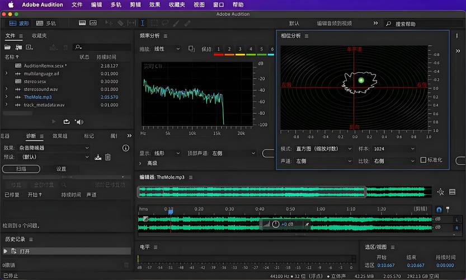Viewport: 466px width, 280px height.
Task: Expand the 高级 section
Action: [x=141, y=163]
